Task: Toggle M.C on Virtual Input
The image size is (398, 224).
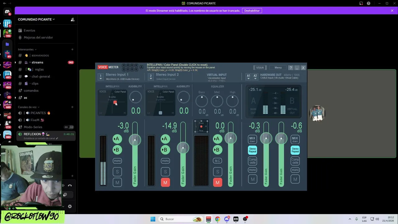Action: 218,161
